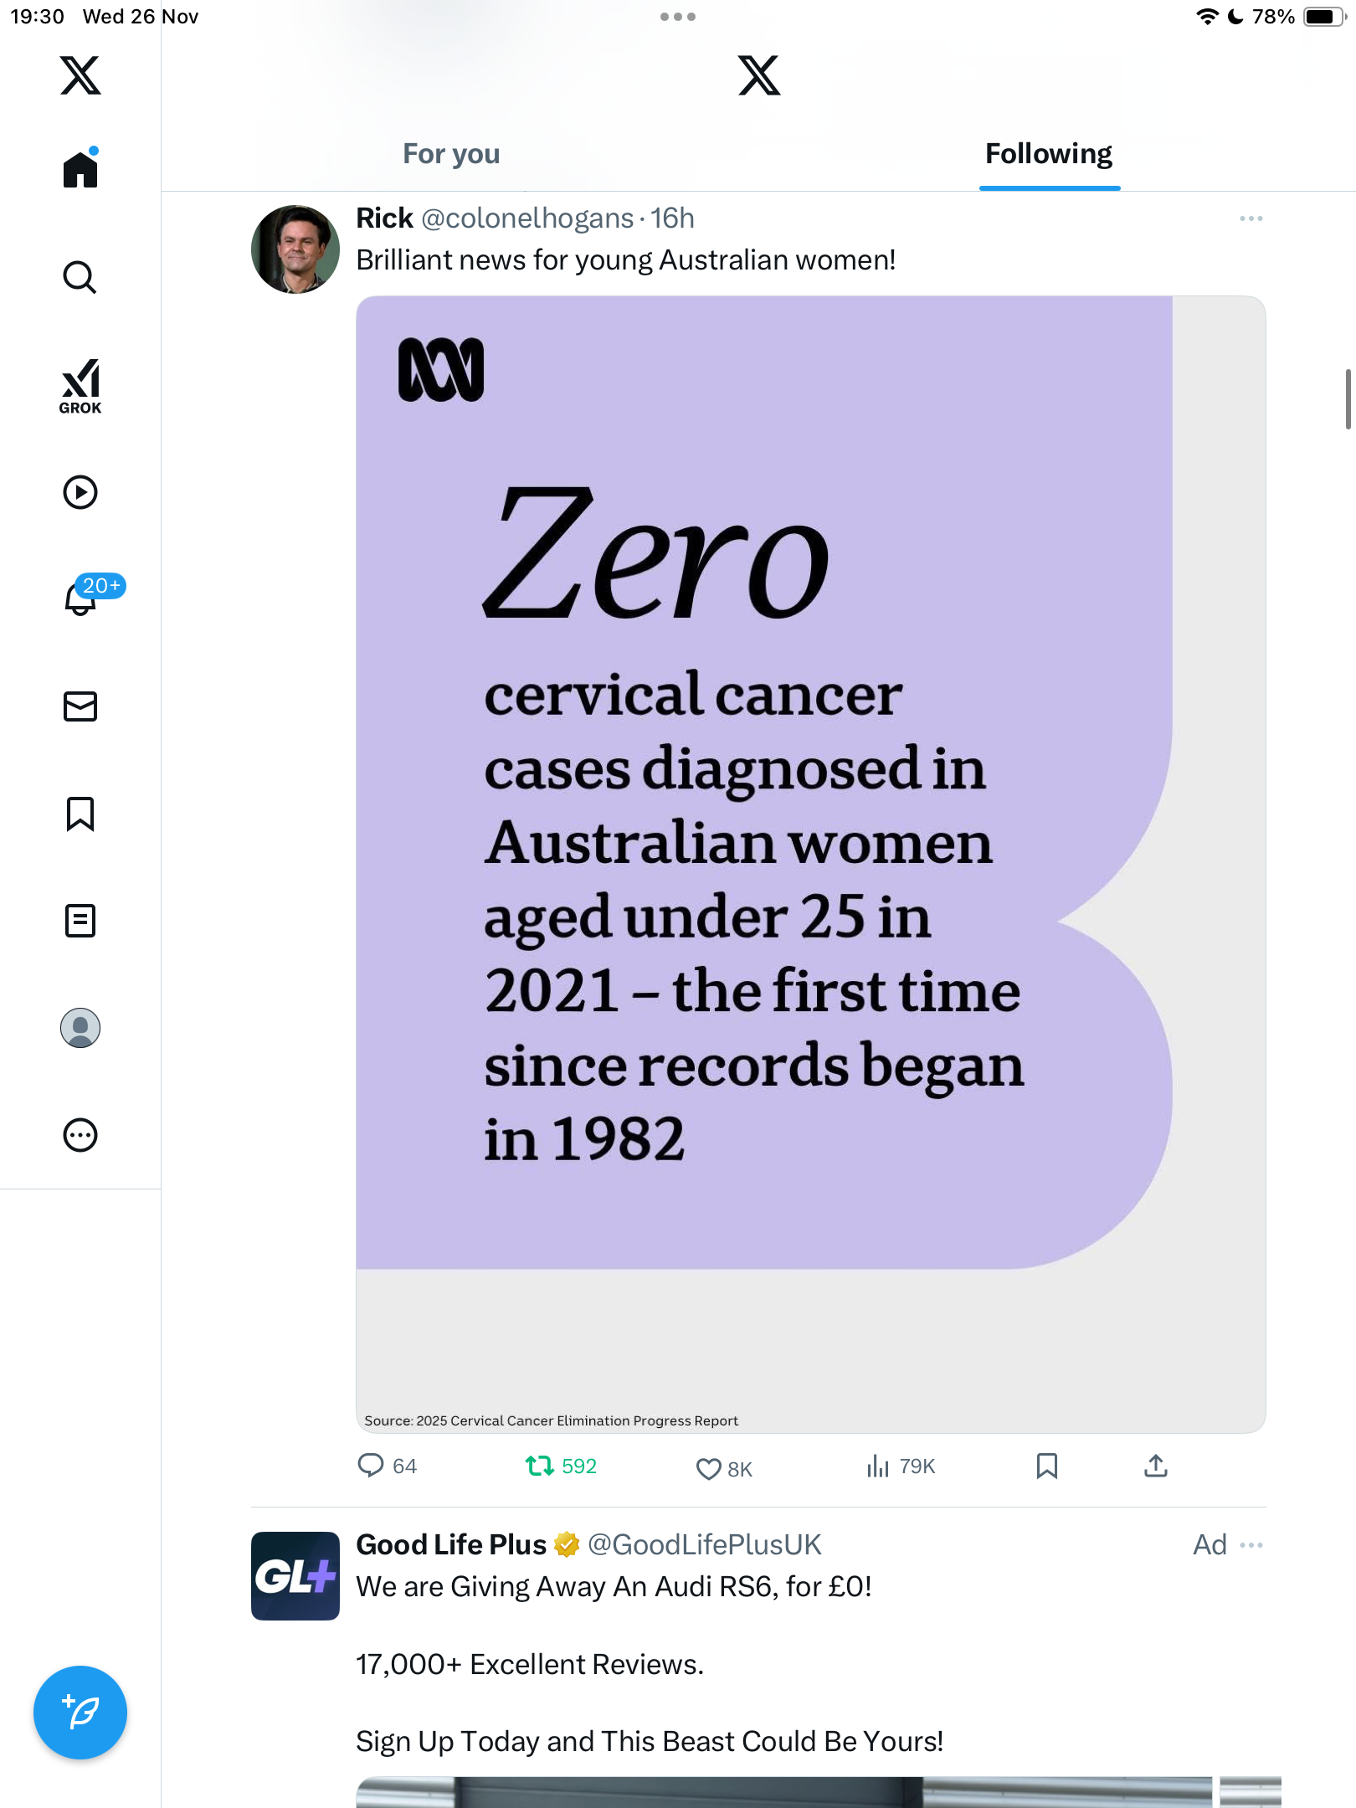The height and width of the screenshot is (1808, 1356).
Task: Undo repost on Rick's tweet
Action: coord(540,1466)
